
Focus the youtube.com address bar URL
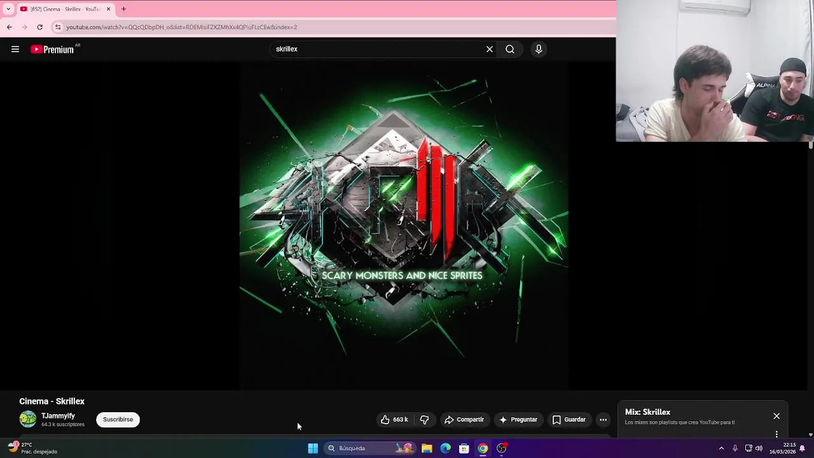(181, 27)
